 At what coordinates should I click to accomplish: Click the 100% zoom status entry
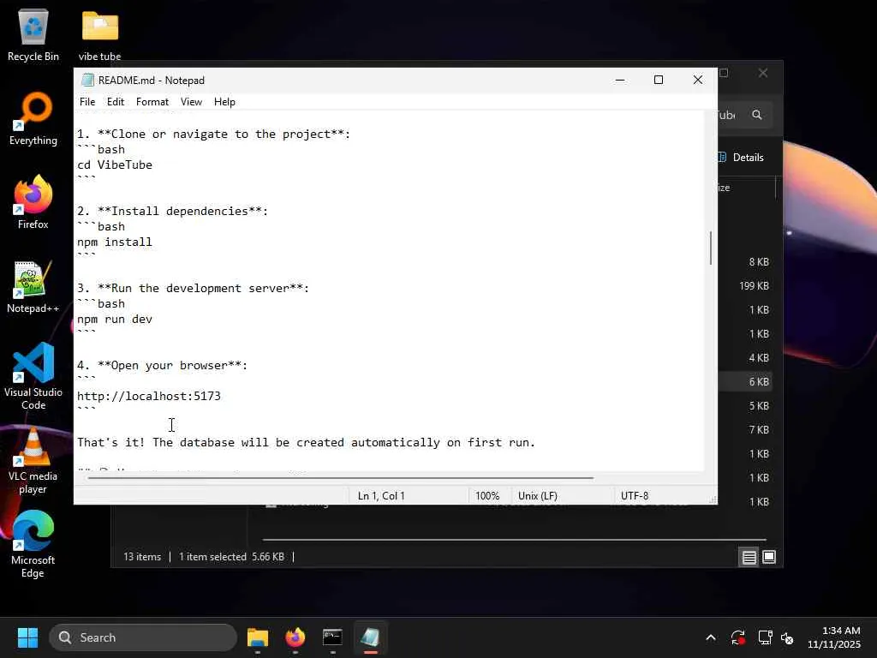click(x=487, y=496)
